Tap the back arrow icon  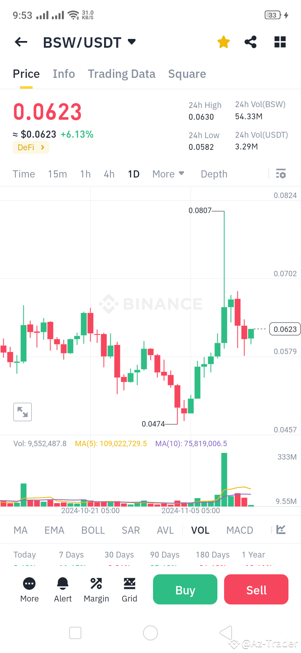click(20, 42)
